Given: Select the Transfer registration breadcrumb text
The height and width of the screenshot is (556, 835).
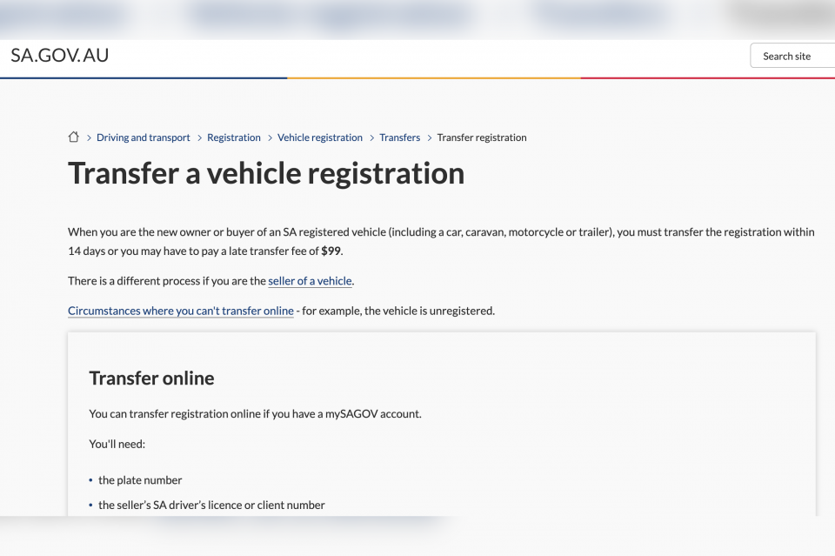Looking at the screenshot, I should click(x=482, y=137).
